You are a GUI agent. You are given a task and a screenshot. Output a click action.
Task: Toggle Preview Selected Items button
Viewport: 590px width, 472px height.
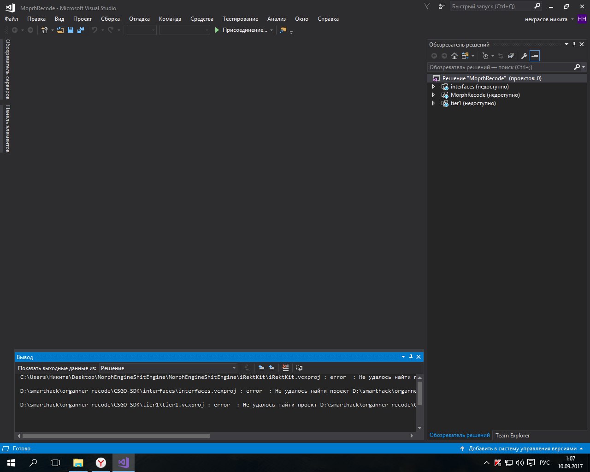click(535, 56)
